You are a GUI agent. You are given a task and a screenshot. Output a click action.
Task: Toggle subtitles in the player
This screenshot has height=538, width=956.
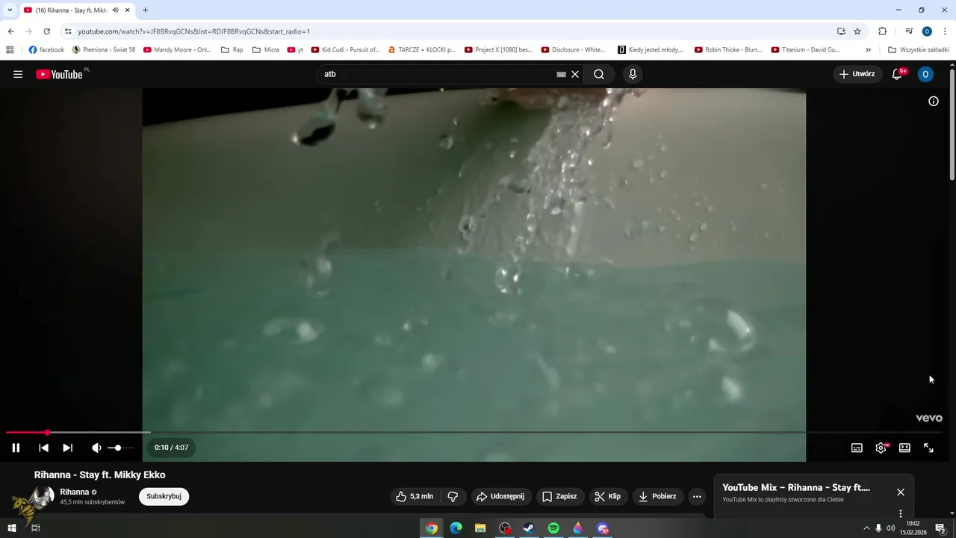click(x=857, y=448)
